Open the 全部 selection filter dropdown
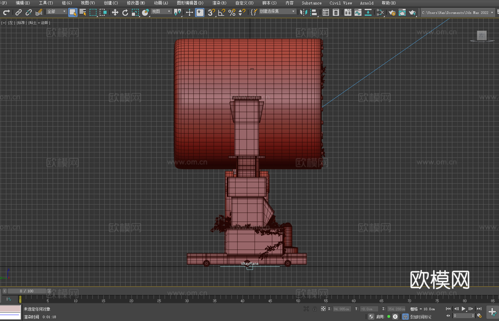The width and height of the screenshot is (499, 321). (56, 12)
